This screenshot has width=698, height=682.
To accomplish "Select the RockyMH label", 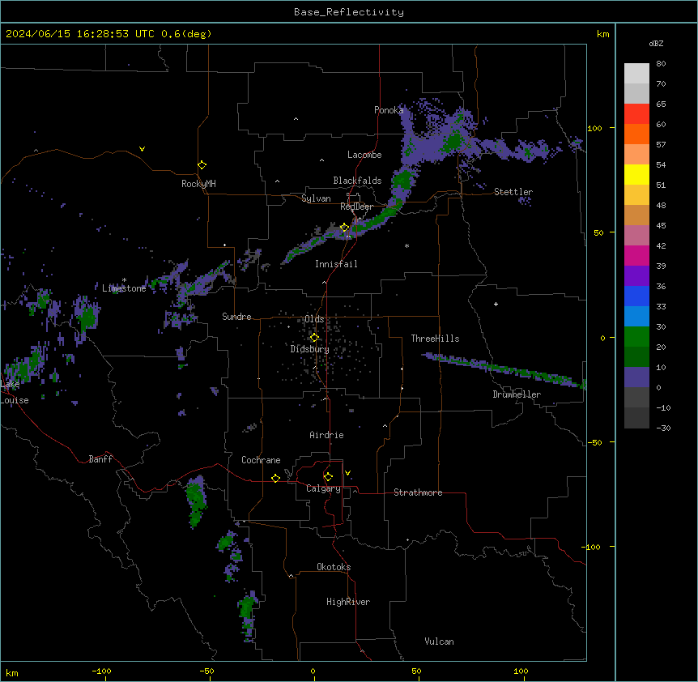I will pos(198,184).
